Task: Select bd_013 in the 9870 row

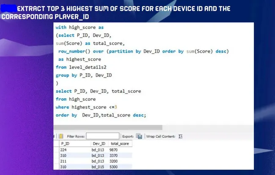Action: [99, 150]
